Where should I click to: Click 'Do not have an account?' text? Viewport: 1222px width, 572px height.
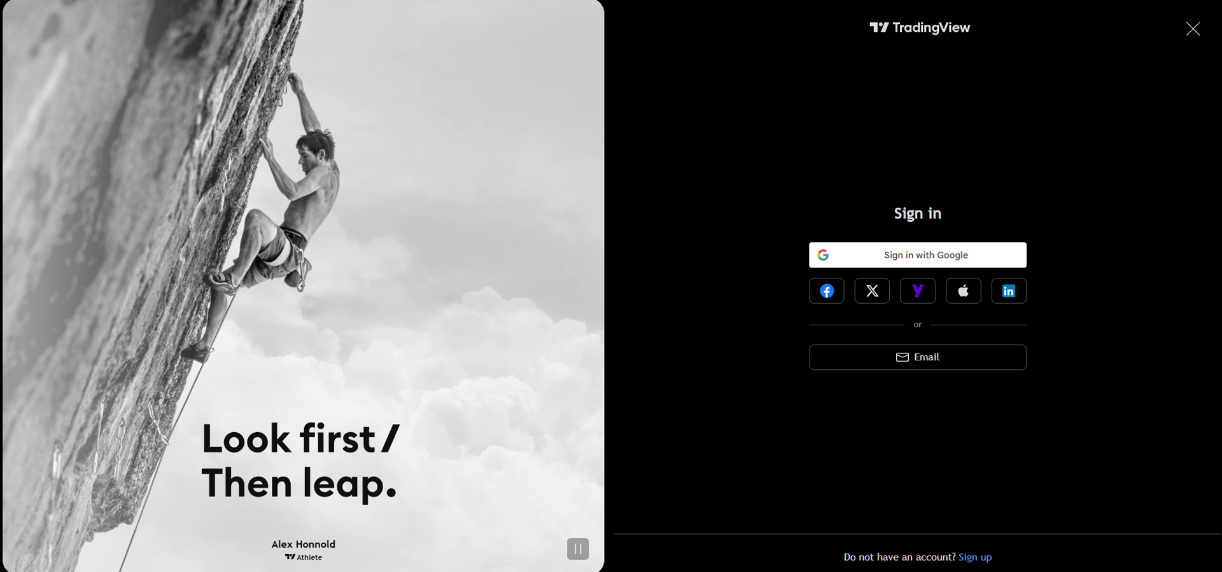(x=899, y=557)
